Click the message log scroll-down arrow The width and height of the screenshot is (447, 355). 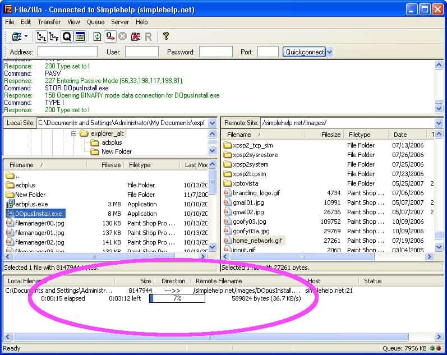pyautogui.click(x=439, y=109)
